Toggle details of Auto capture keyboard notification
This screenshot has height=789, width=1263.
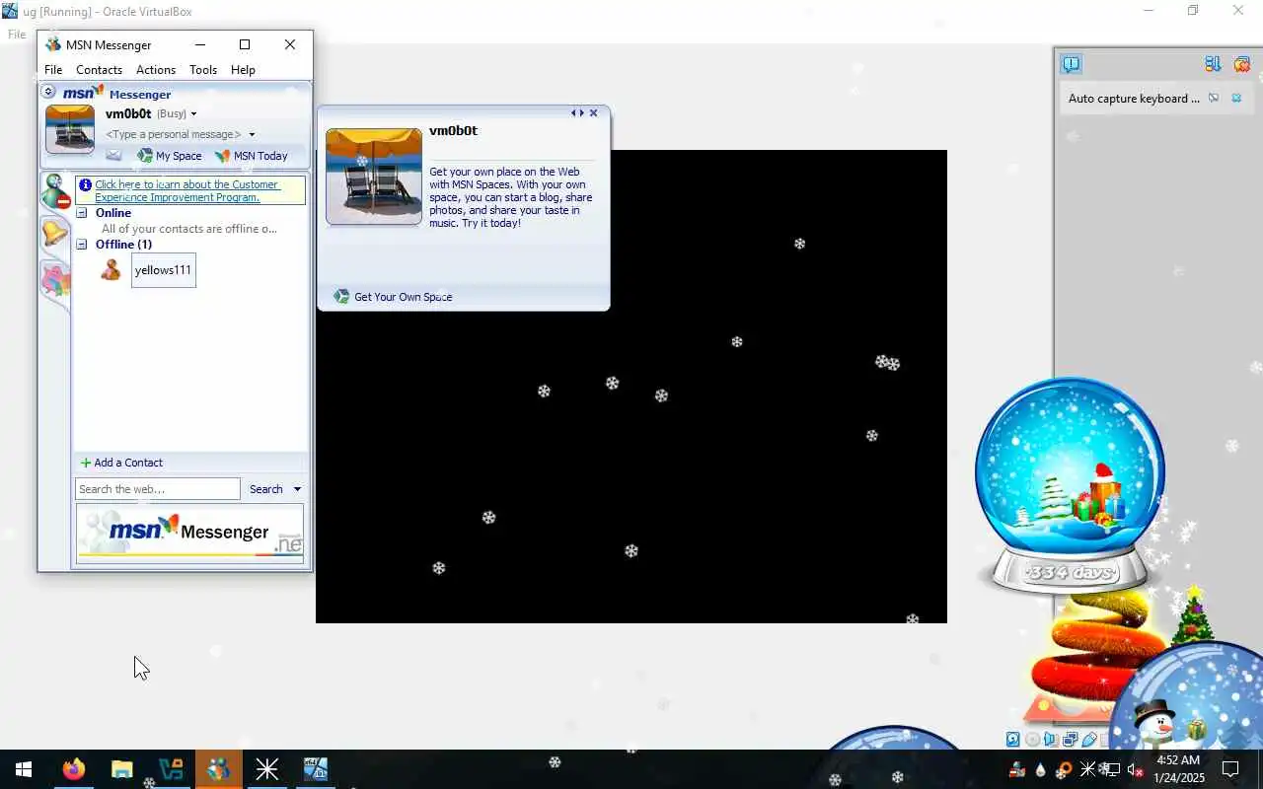click(1214, 98)
